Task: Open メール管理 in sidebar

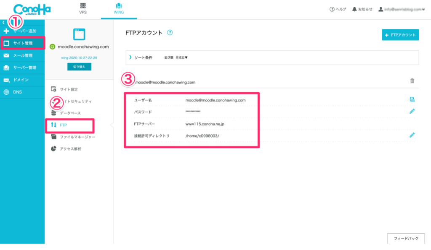Action: (22, 55)
